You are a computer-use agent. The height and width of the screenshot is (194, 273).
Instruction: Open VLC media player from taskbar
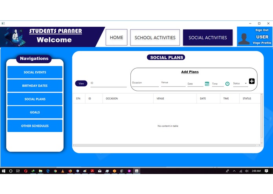pos(63,171)
